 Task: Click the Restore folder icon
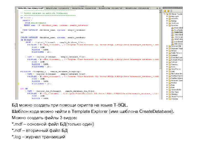169,83
